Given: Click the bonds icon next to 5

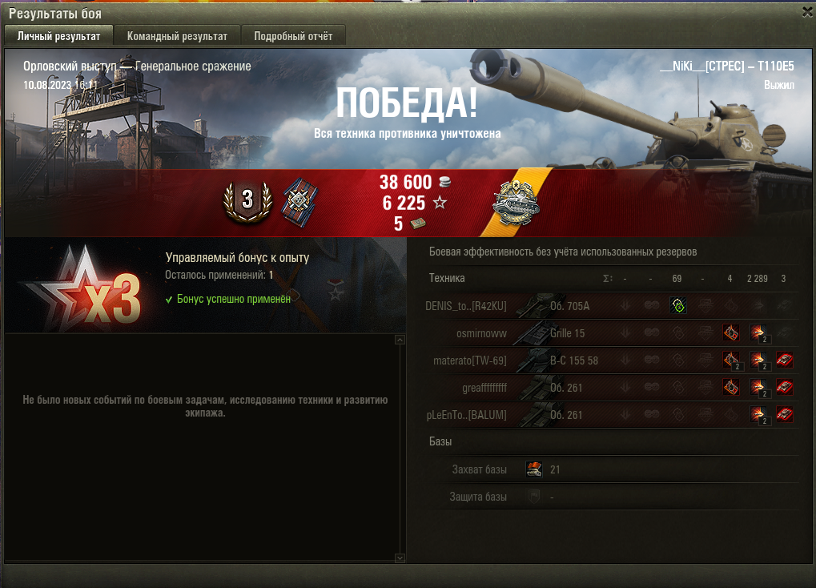Looking at the screenshot, I should click(x=418, y=224).
